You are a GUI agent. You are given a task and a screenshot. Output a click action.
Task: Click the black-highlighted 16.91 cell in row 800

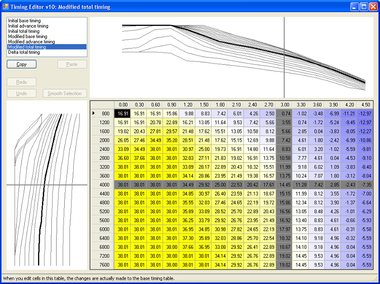pyautogui.click(x=123, y=114)
